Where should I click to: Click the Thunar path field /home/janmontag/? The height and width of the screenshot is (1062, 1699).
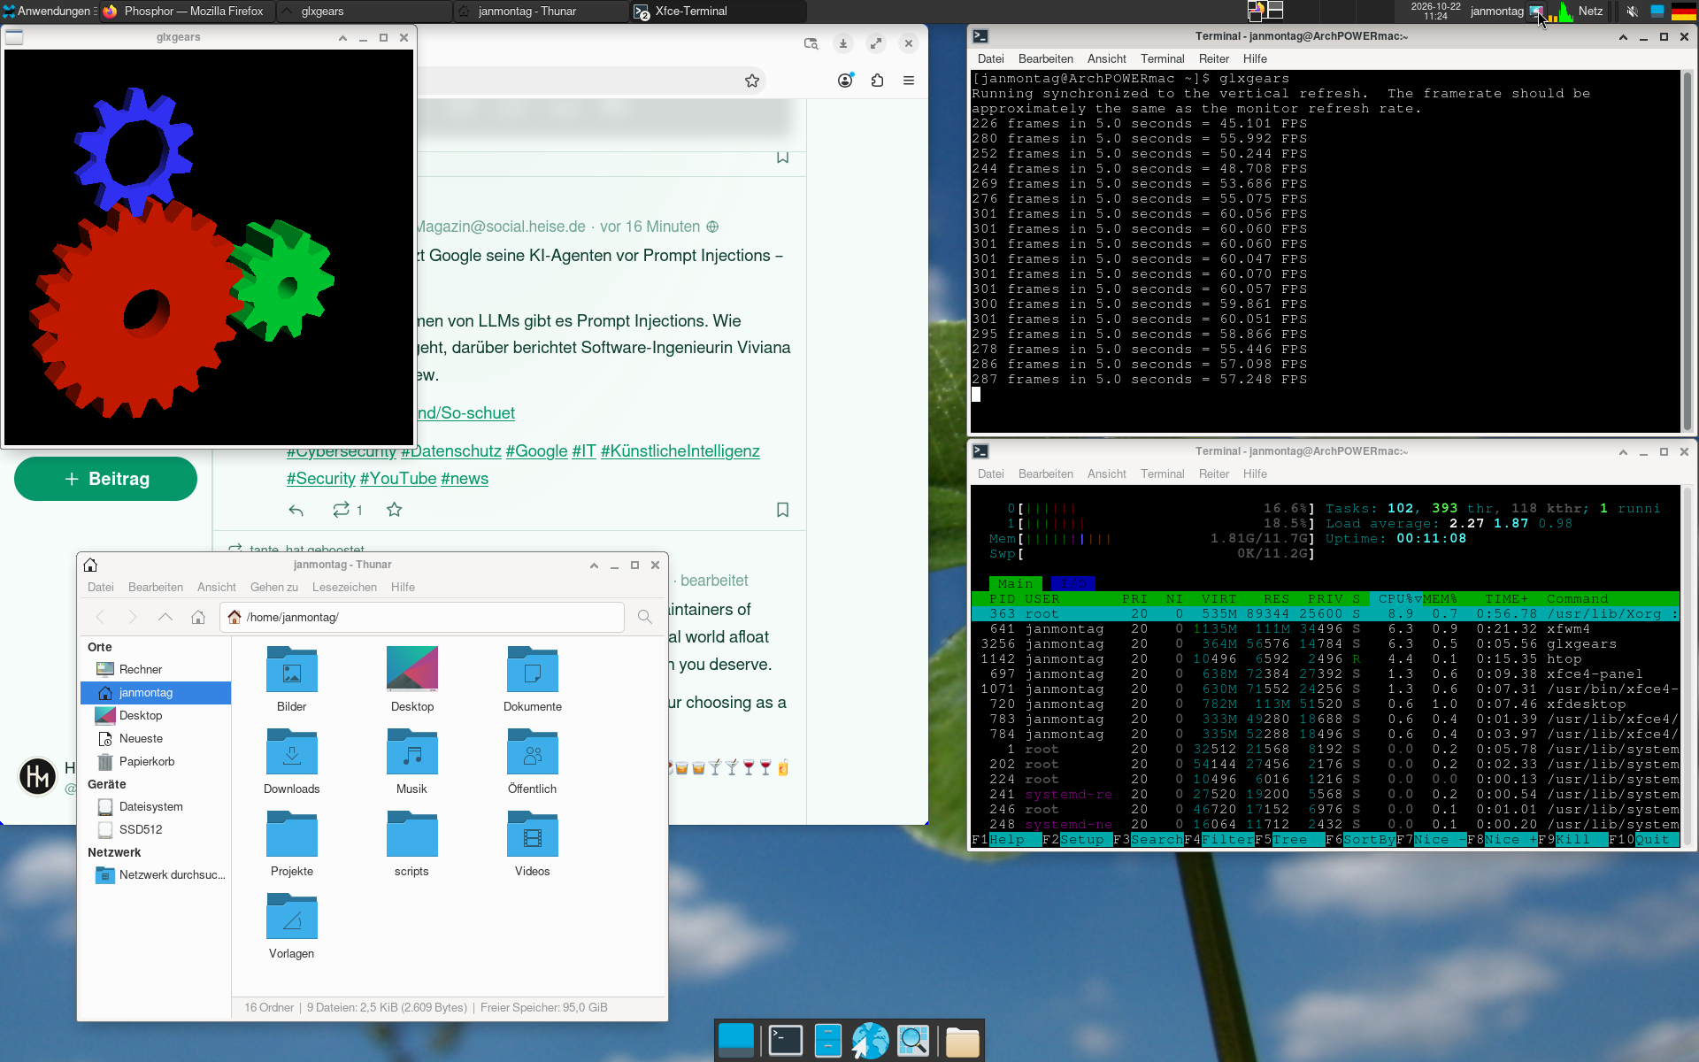point(422,617)
